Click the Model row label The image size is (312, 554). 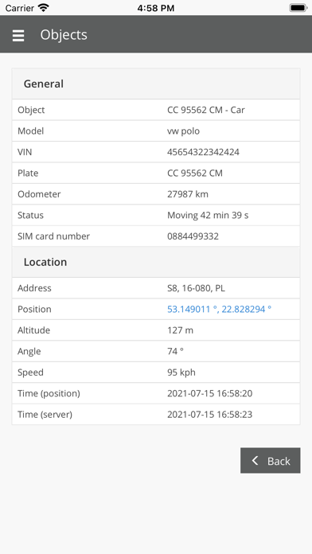point(31,131)
